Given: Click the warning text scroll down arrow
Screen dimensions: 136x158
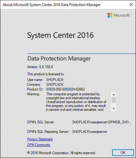Looking at the screenshot, I should 114,108.
